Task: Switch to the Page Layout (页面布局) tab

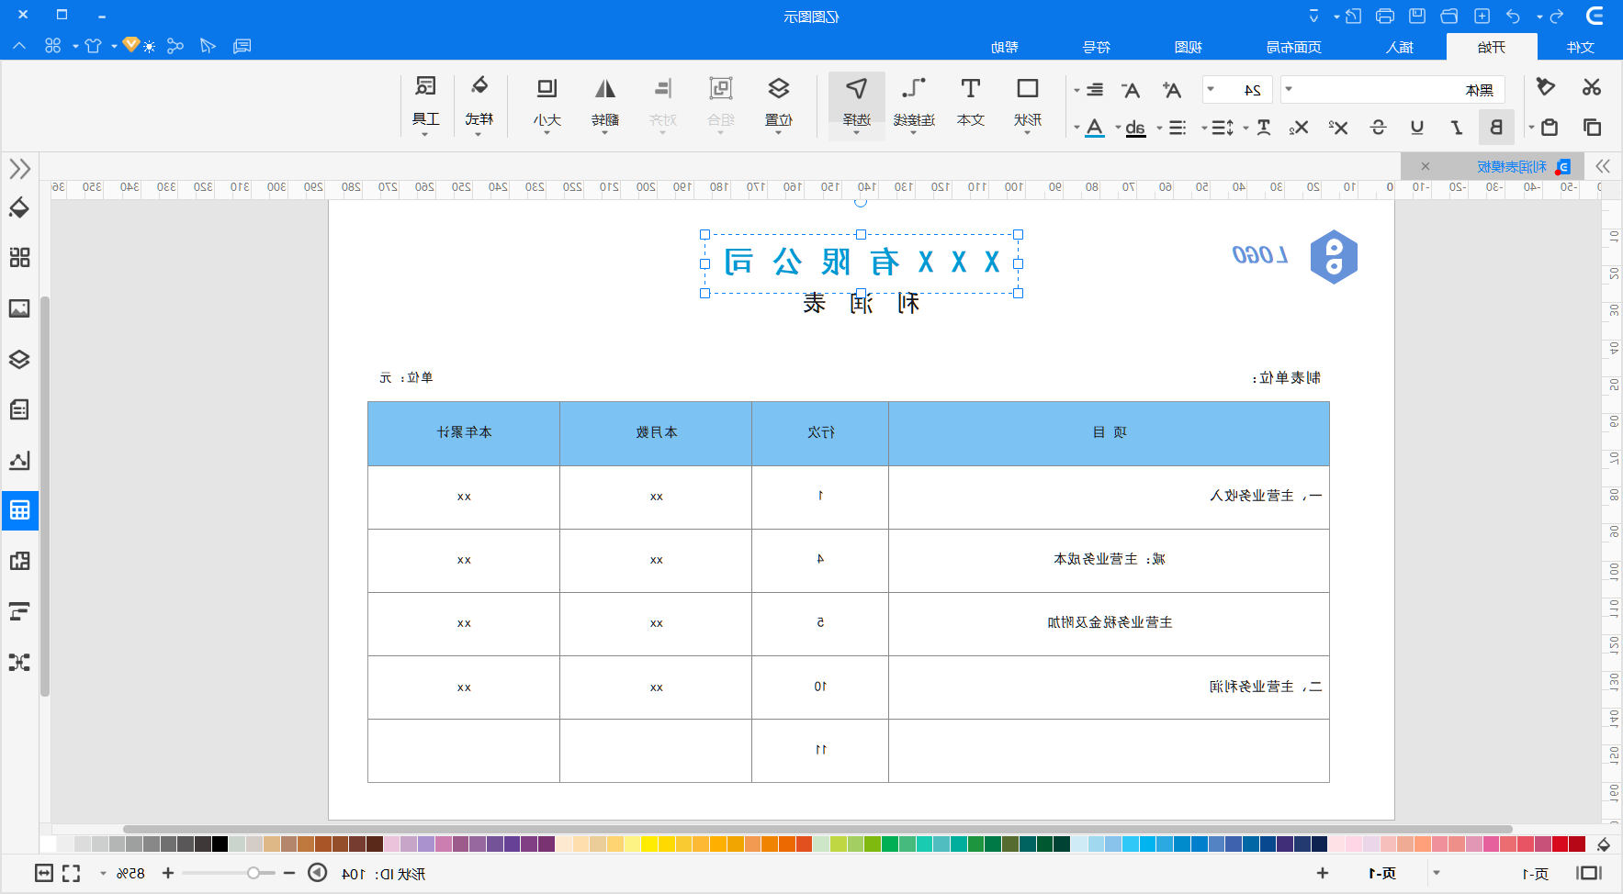Action: tap(1293, 47)
